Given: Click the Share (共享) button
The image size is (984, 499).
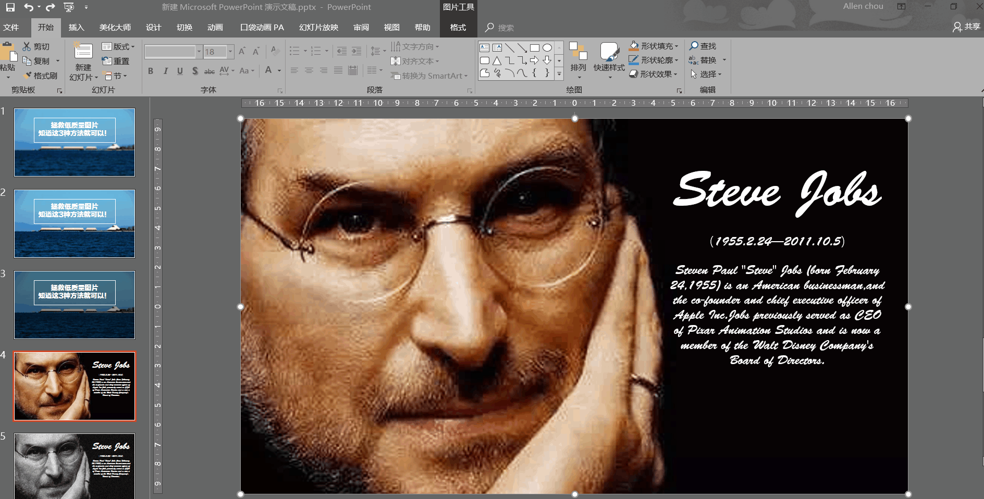Looking at the screenshot, I should pyautogui.click(x=967, y=27).
